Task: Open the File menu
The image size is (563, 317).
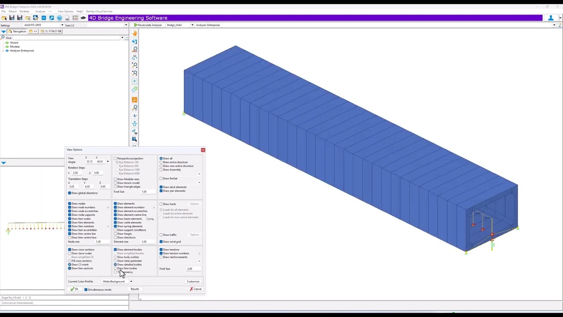Action: (4, 11)
